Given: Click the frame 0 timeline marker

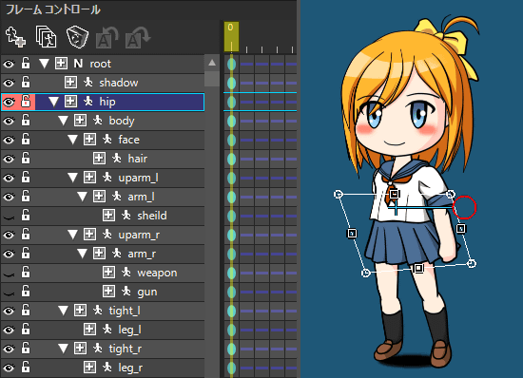Looking at the screenshot, I should coord(231,36).
